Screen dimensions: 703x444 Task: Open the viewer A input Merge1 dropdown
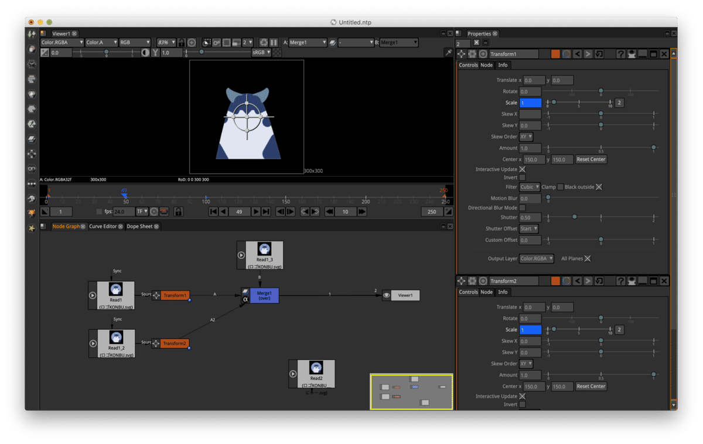pos(308,43)
